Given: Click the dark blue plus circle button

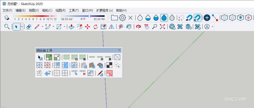Looking at the screenshot, I should pyautogui.click(x=207, y=18).
